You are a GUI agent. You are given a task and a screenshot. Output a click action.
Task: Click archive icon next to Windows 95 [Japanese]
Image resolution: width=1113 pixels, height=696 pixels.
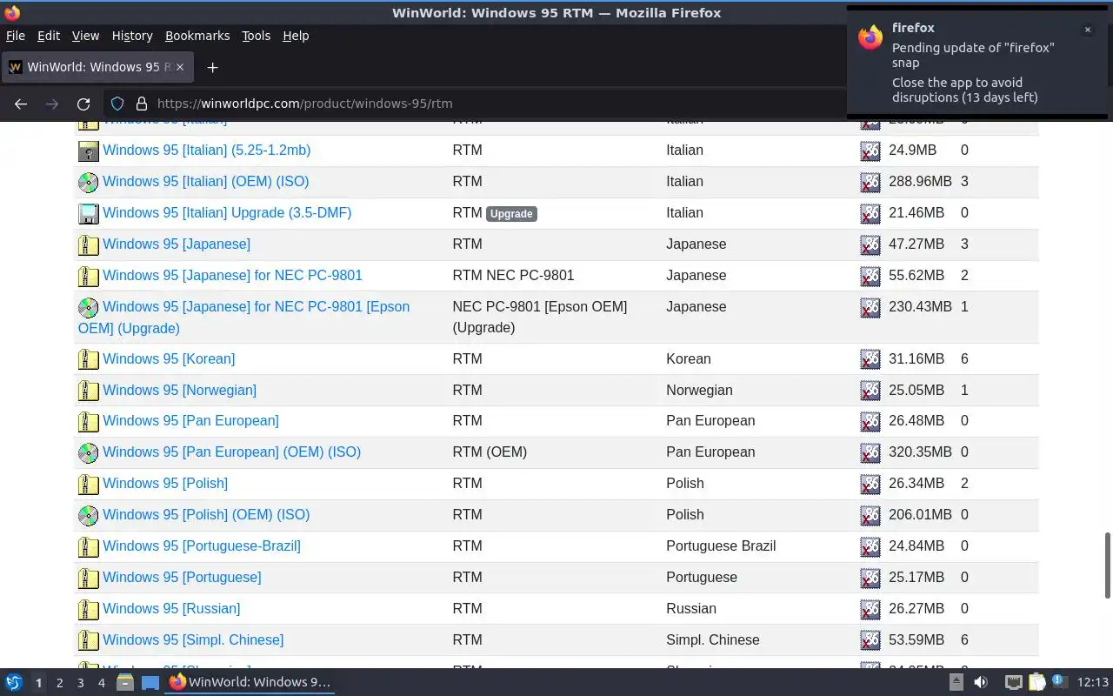click(89, 244)
